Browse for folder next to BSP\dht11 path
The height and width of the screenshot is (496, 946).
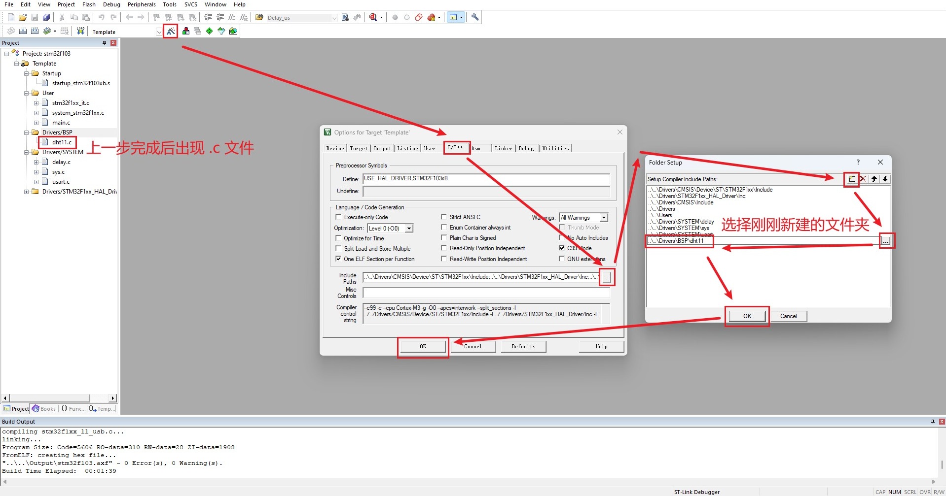886,241
